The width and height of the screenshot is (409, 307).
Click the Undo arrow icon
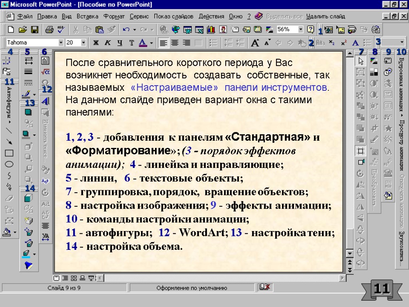[x=126, y=30]
